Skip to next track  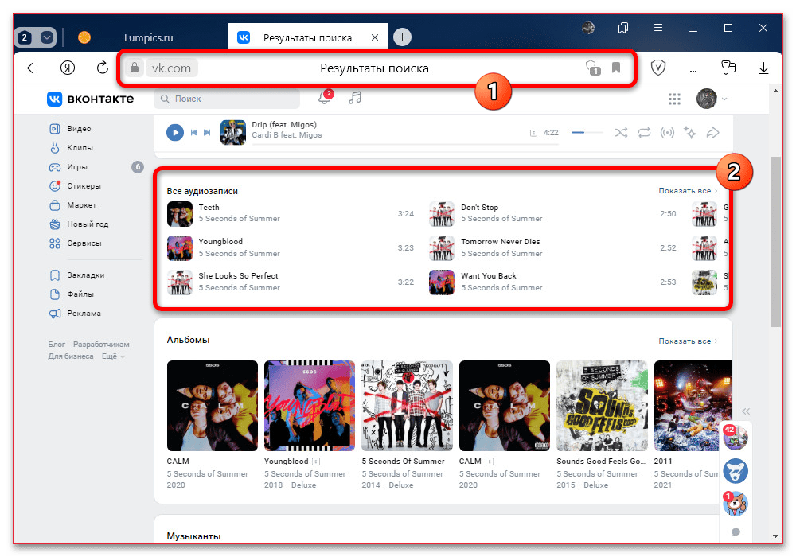(x=207, y=133)
